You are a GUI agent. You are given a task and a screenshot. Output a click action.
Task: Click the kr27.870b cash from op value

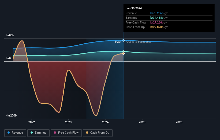(157, 27)
